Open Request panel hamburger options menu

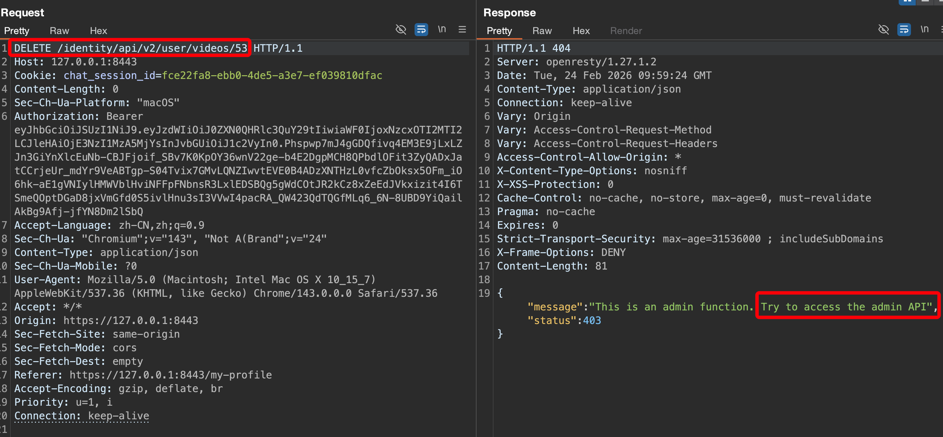click(462, 29)
